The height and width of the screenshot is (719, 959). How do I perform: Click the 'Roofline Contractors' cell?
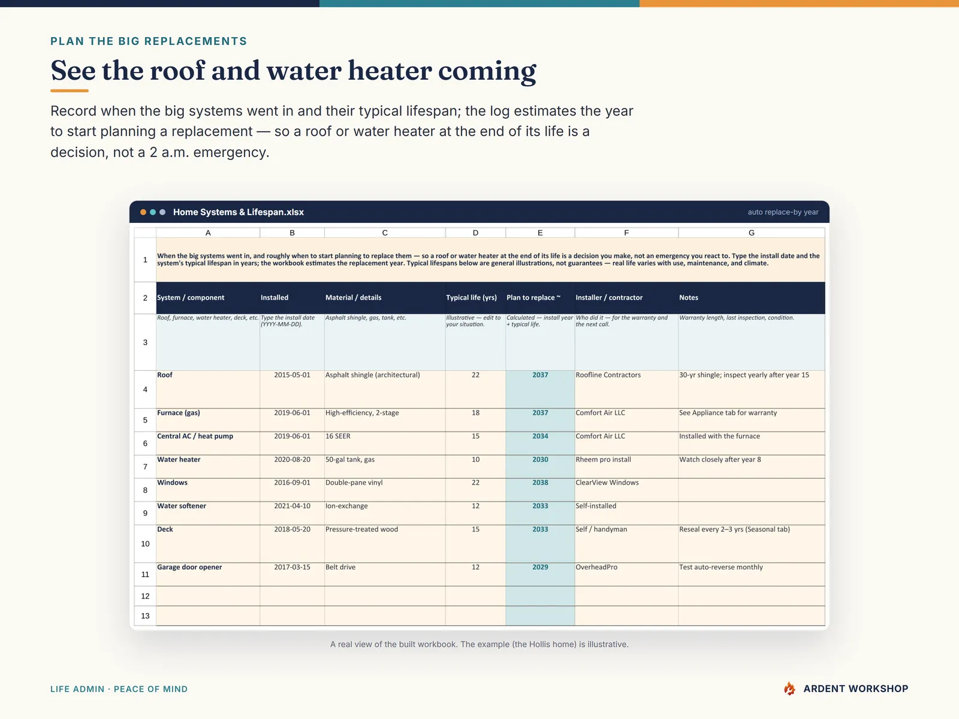626,389
